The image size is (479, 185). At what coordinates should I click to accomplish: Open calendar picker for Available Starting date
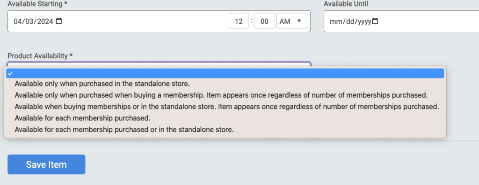click(x=58, y=21)
